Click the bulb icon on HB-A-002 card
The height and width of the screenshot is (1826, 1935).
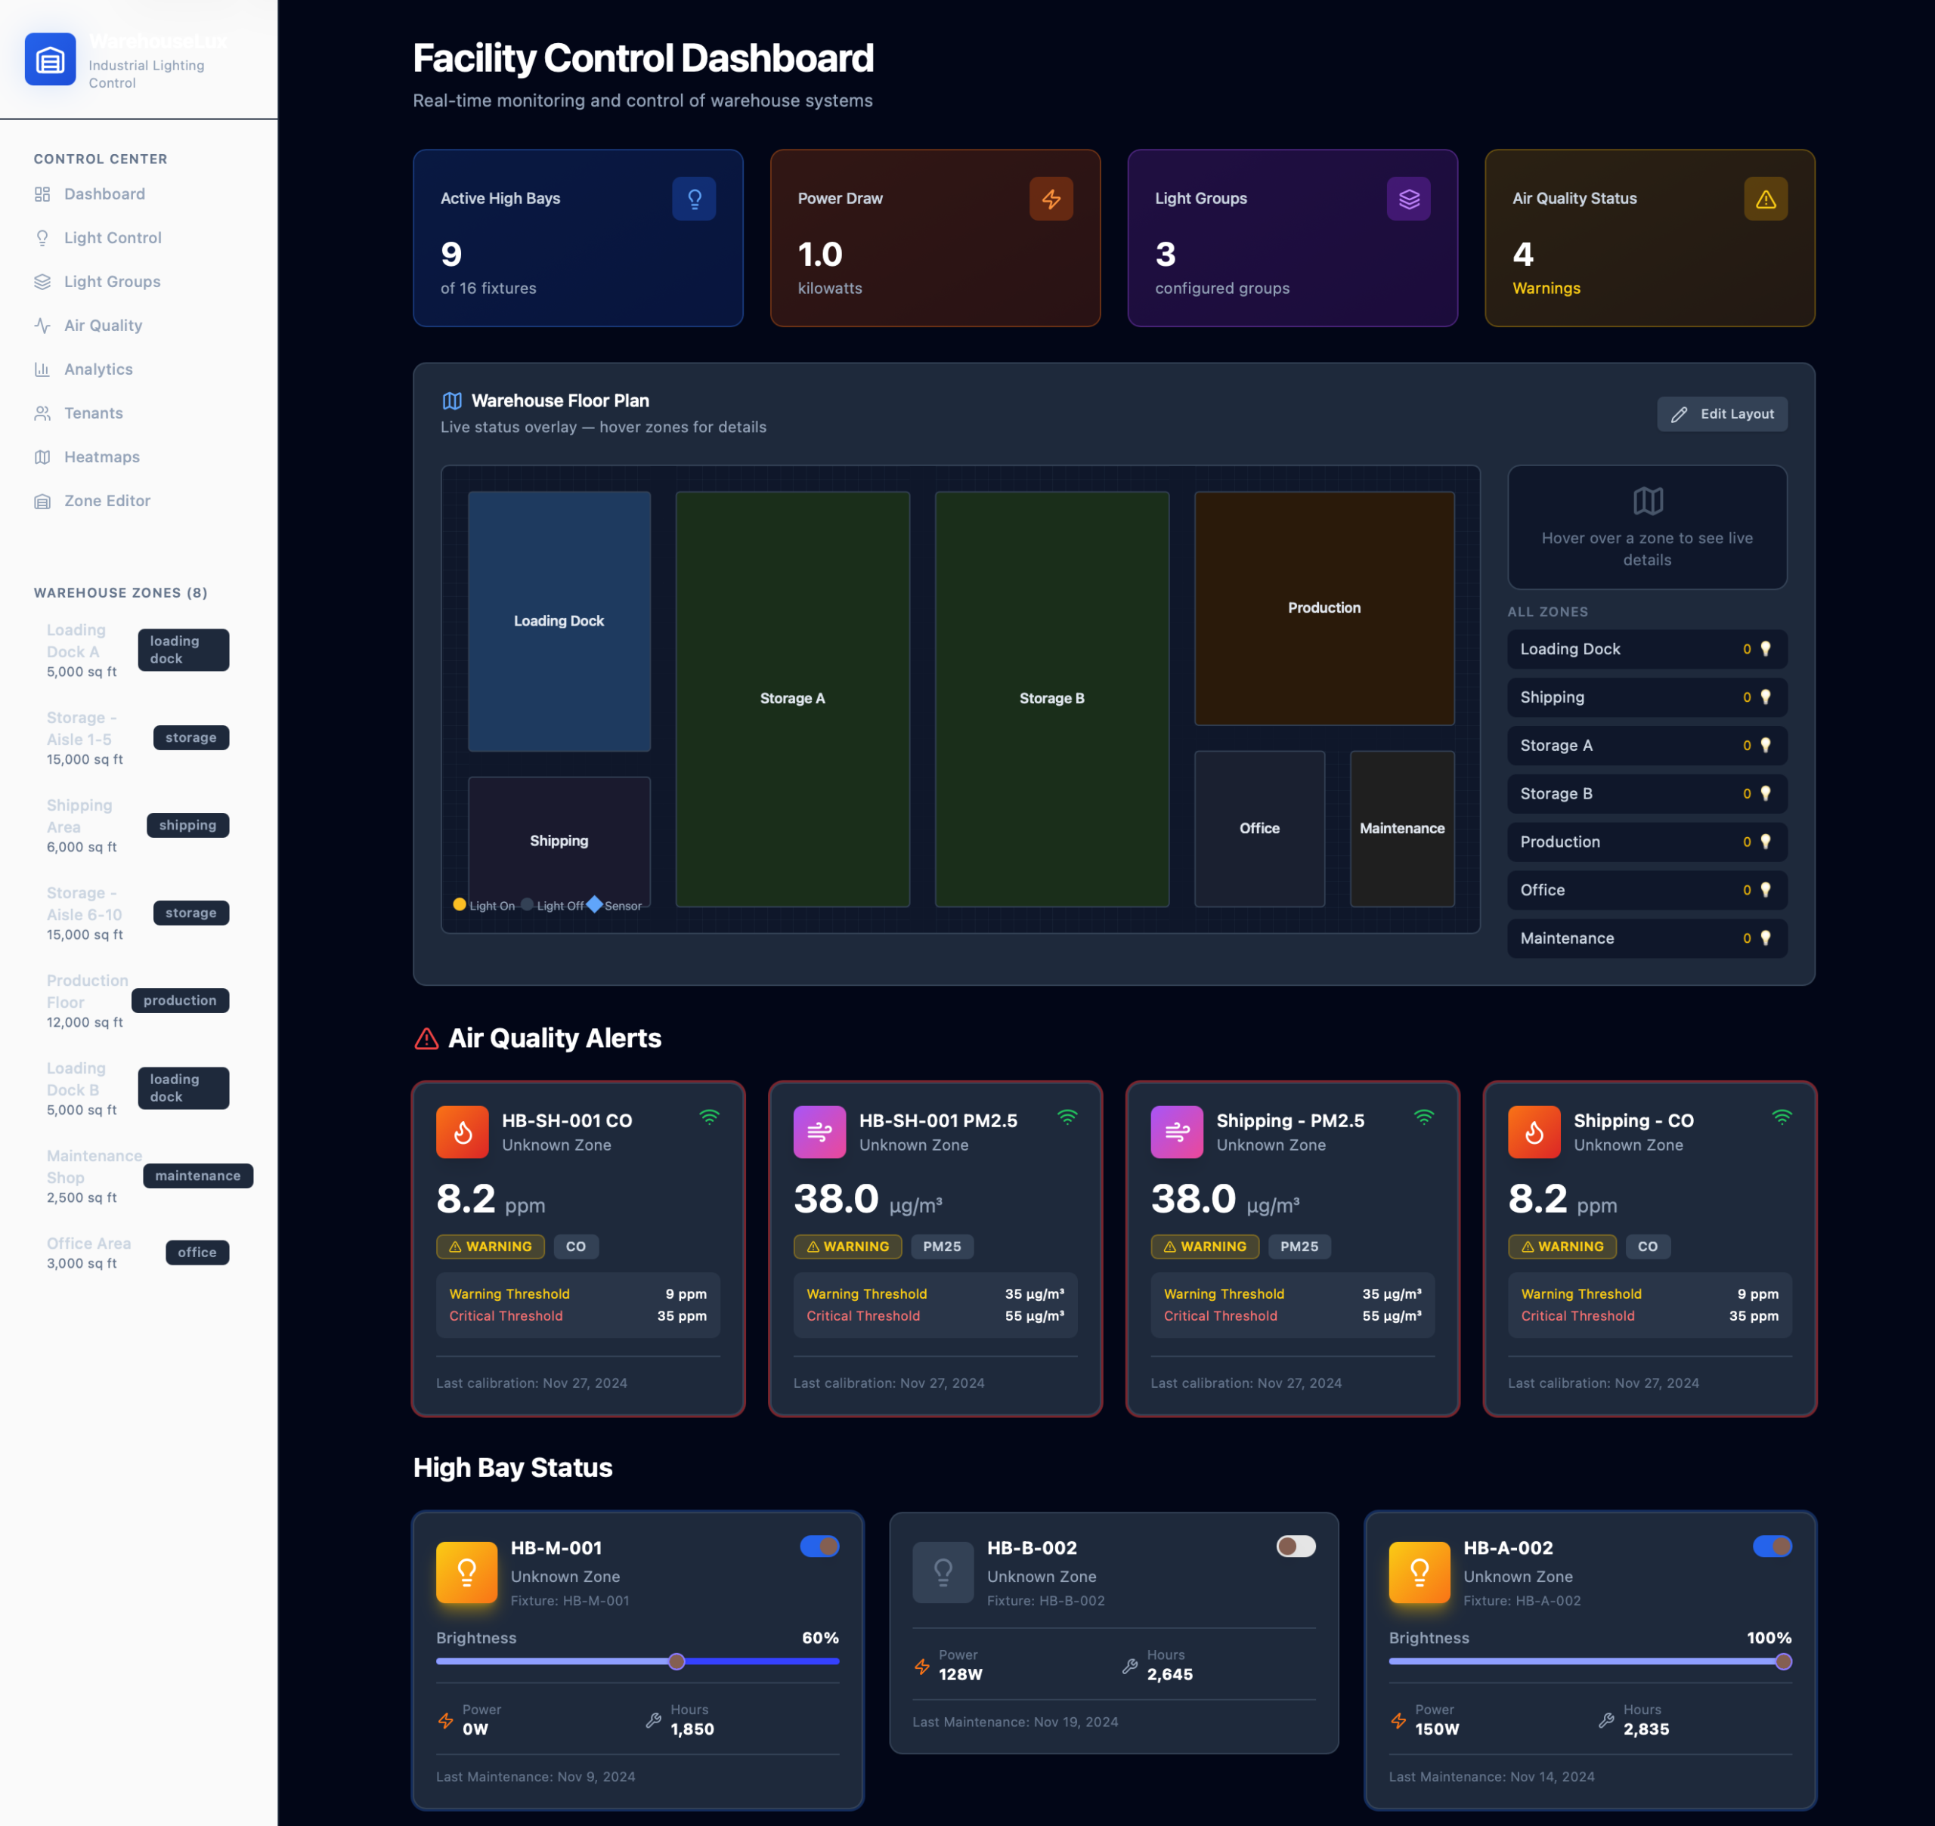pyautogui.click(x=1420, y=1572)
